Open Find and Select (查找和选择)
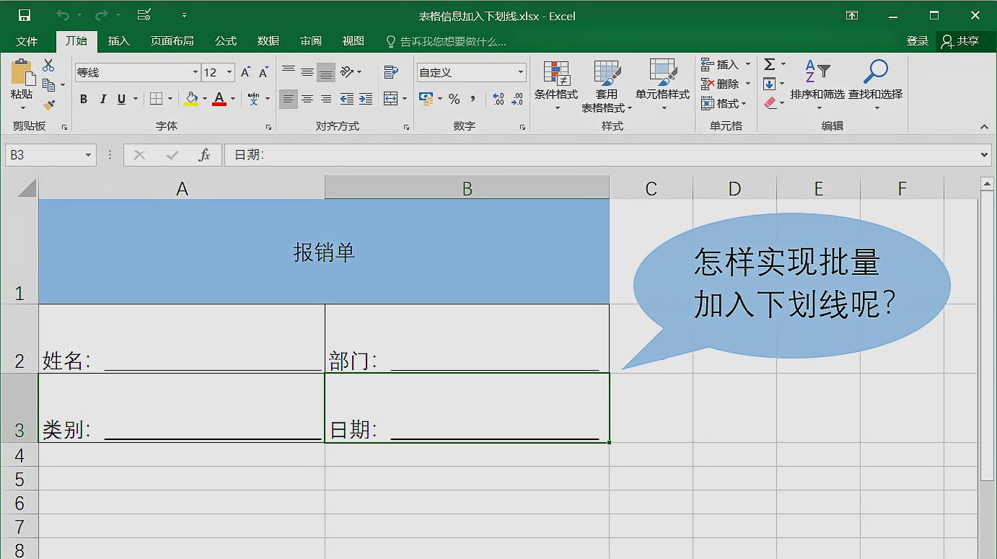997x559 pixels. (x=875, y=84)
